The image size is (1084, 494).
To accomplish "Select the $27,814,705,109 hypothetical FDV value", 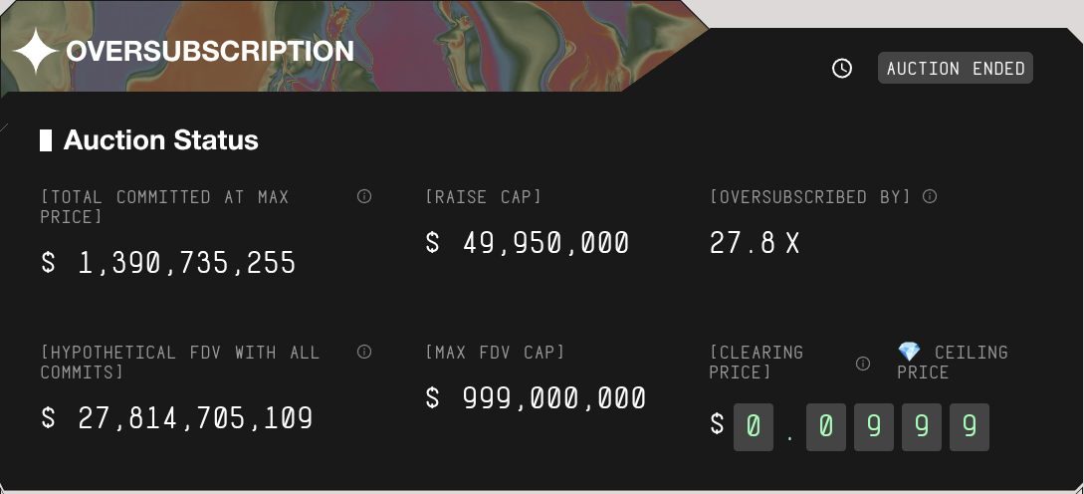I will pos(177,417).
